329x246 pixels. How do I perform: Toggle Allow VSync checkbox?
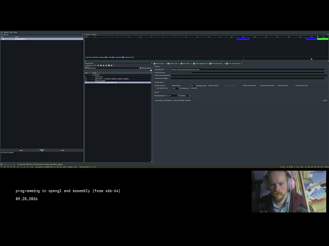point(173,86)
